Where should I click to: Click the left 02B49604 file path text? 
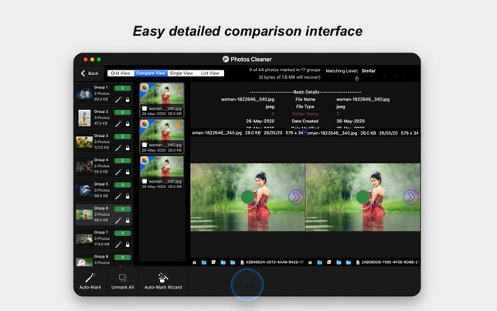click(274, 262)
